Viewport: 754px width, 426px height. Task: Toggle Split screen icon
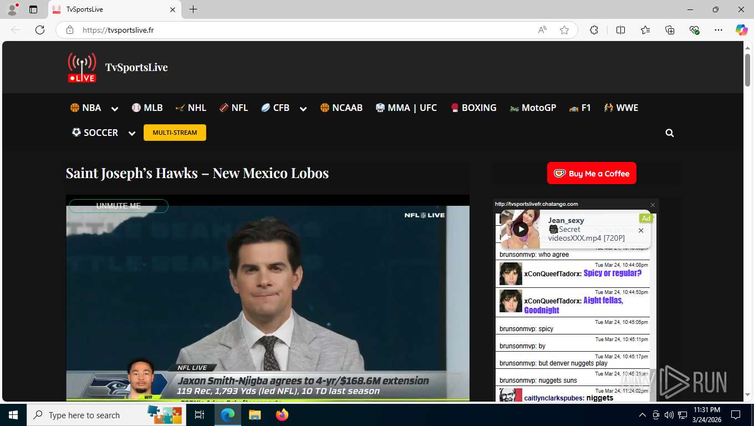pos(620,30)
